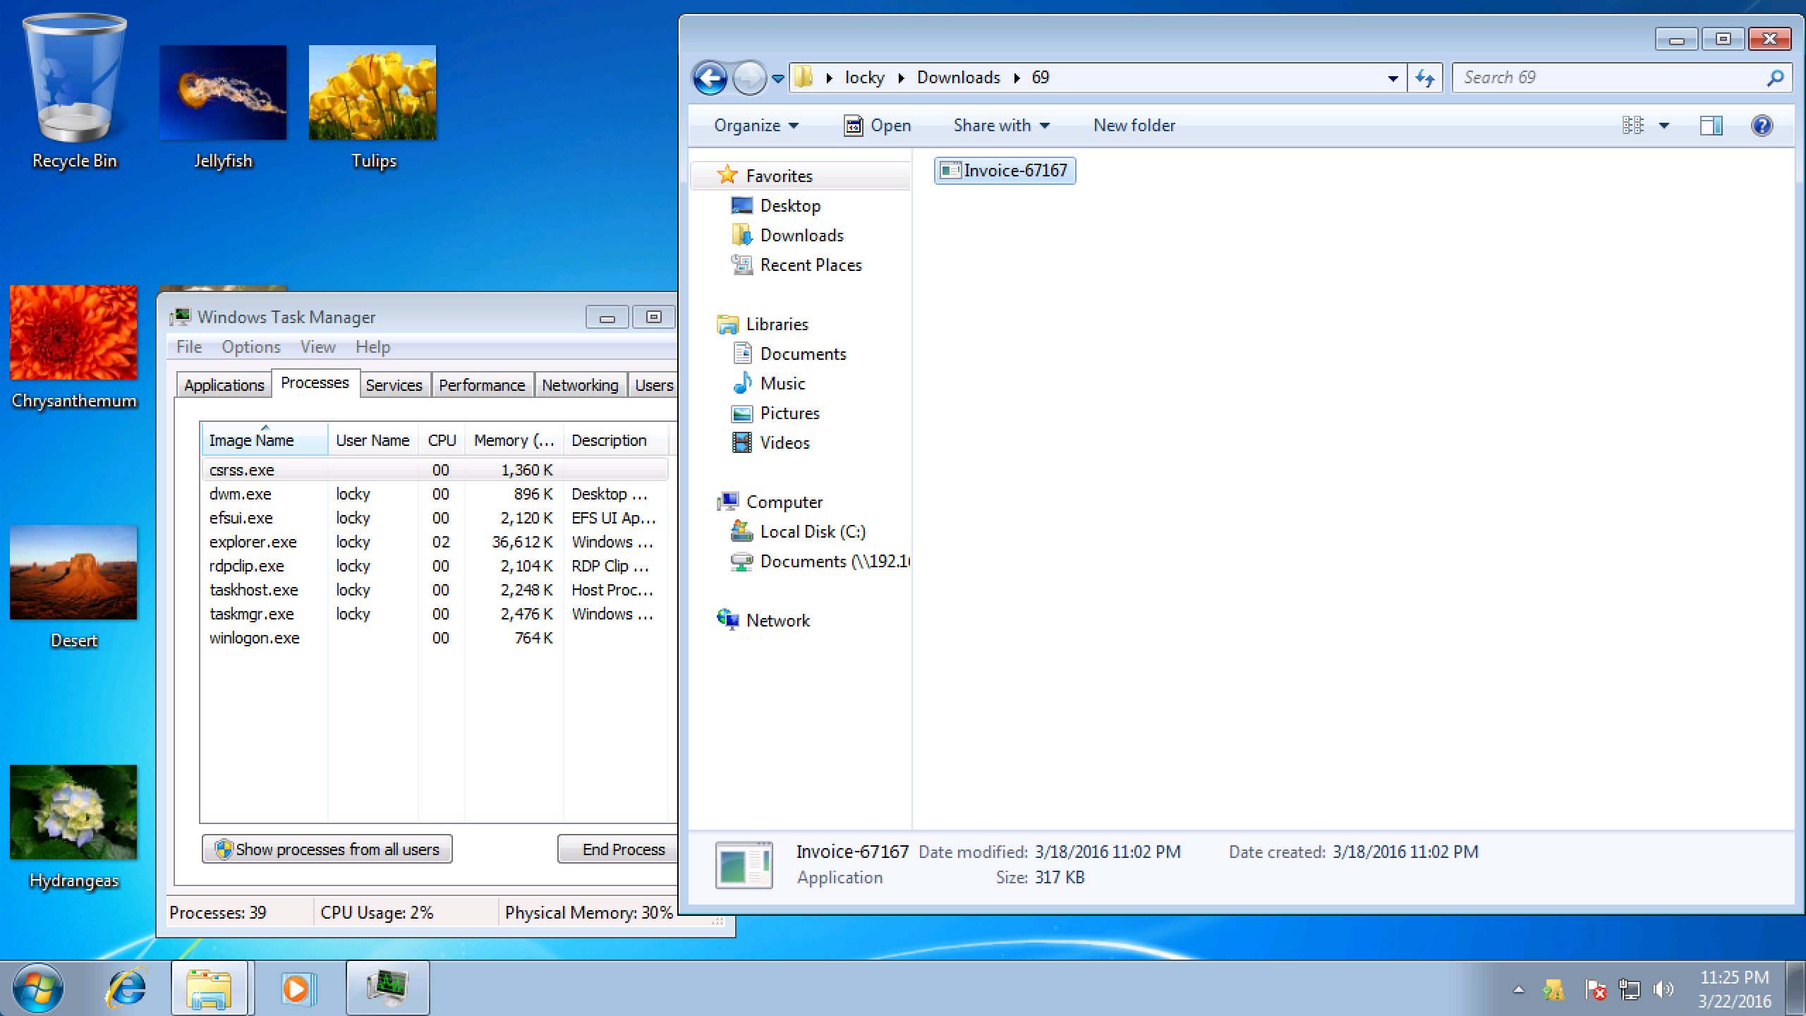Click the Windows Start button

38,988
